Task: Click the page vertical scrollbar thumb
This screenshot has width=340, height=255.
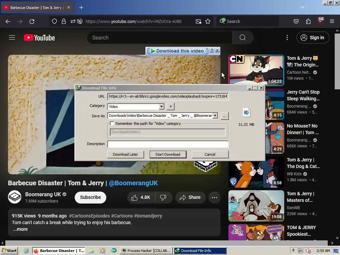Action: coord(337,61)
